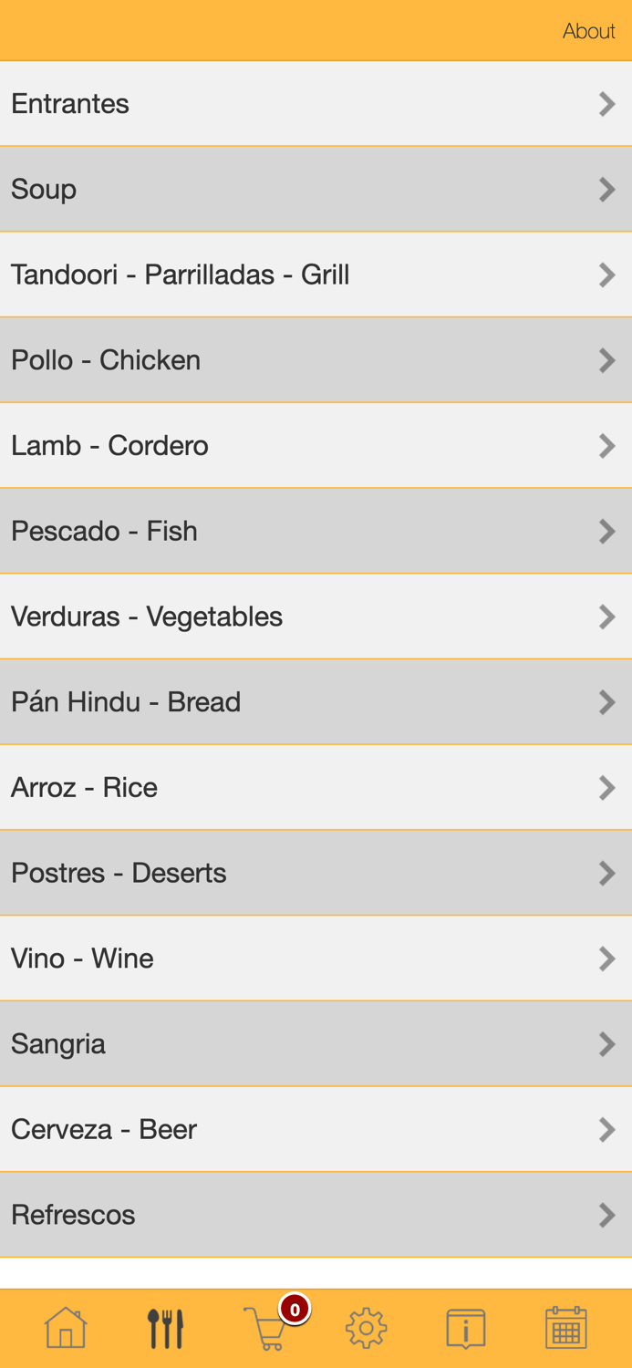Screen dimensions: 632x1368
Task: Expand the Refrescos chevron
Action: click(607, 1214)
